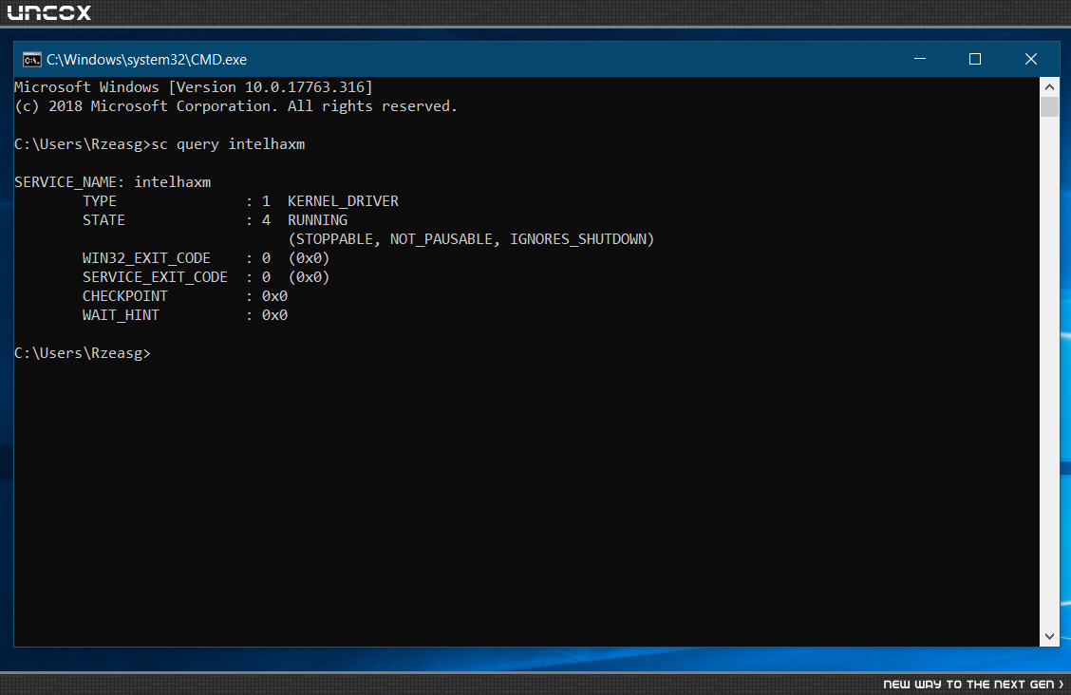Open the CMD window system menu icon
This screenshot has width=1071, height=695.
(31, 60)
